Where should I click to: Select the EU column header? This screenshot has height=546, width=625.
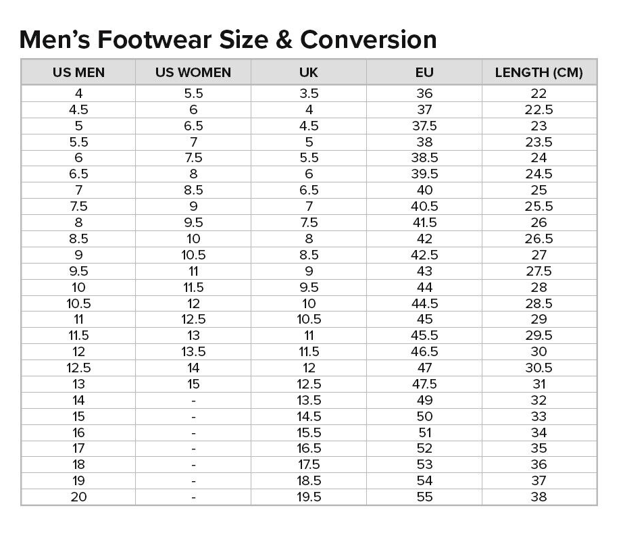click(424, 72)
